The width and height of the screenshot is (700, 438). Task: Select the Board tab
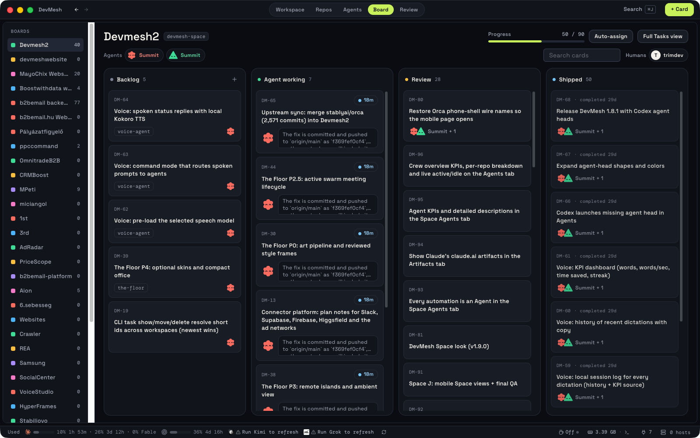[381, 10]
